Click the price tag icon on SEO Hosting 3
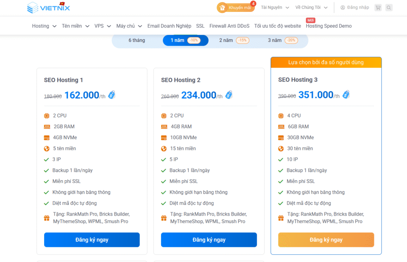Screen dimensions: 407x262 [x=346, y=94]
